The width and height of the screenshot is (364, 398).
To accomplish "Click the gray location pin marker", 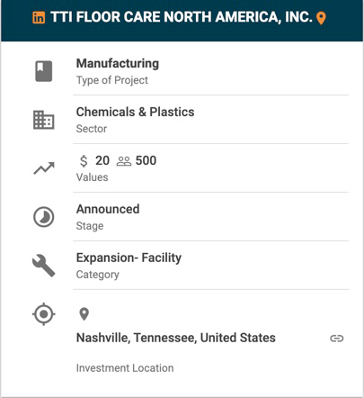I will coord(84,314).
